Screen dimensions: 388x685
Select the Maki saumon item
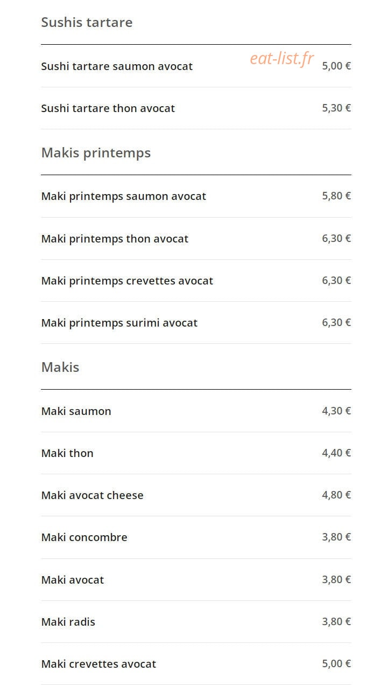pos(196,411)
